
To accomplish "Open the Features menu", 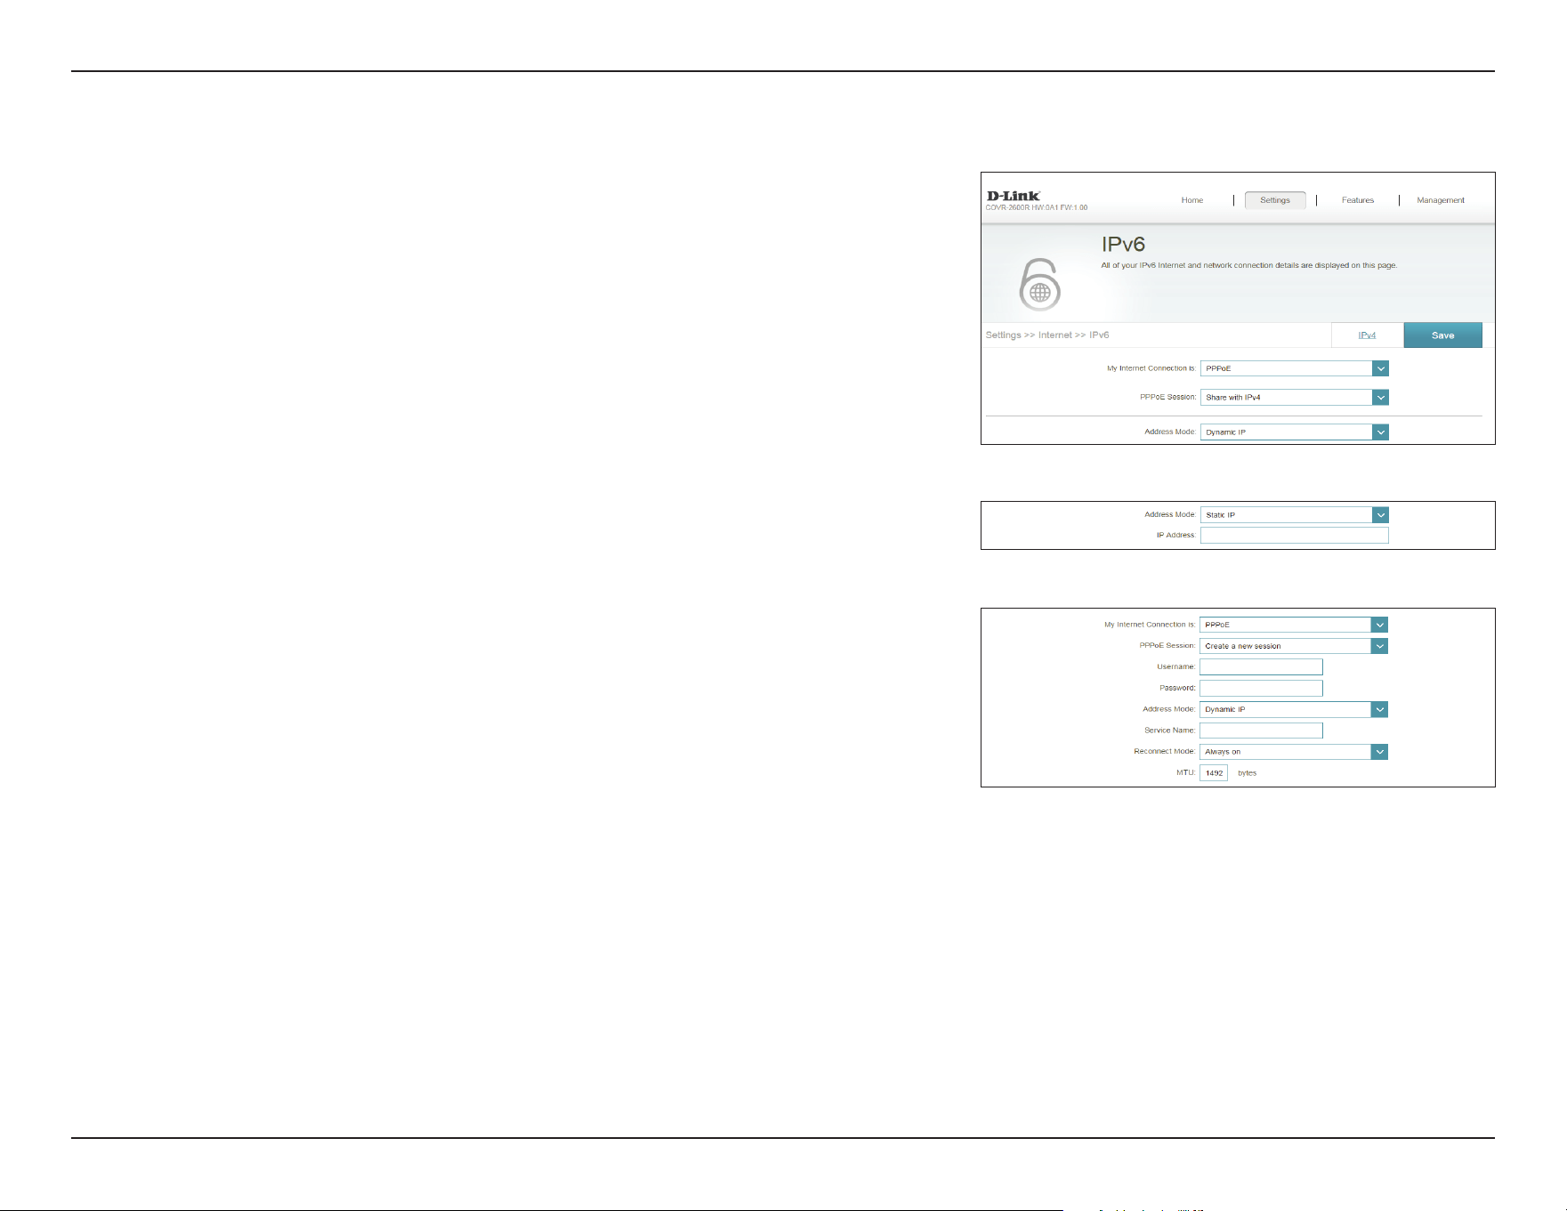I will (x=1357, y=200).
